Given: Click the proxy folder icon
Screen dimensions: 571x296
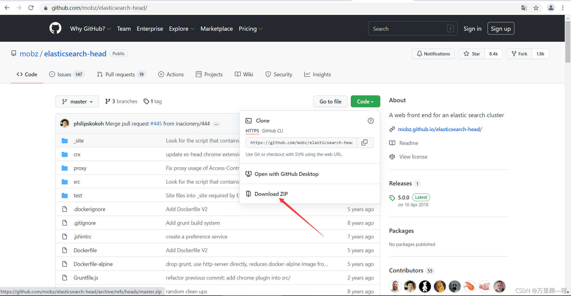Looking at the screenshot, I should pyautogui.click(x=65, y=168).
